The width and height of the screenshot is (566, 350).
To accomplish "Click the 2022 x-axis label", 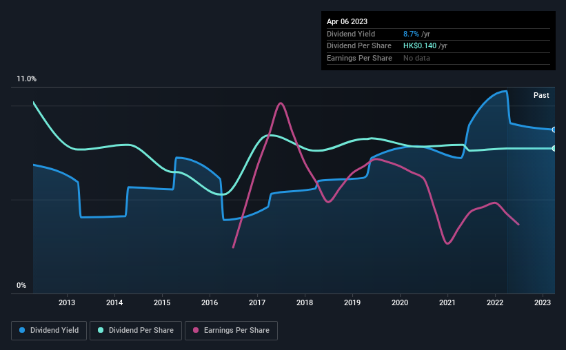I will coord(495,302).
